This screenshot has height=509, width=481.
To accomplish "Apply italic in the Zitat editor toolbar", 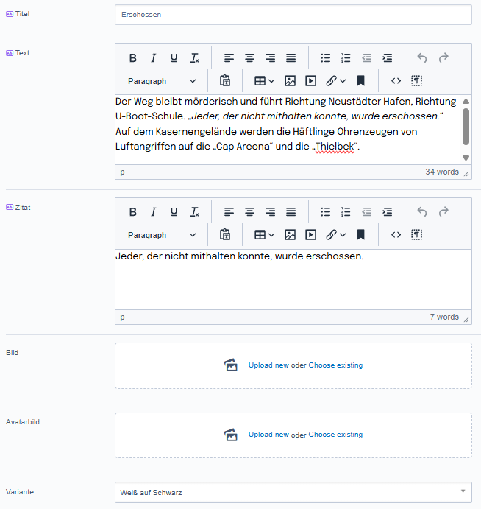I will 154,212.
